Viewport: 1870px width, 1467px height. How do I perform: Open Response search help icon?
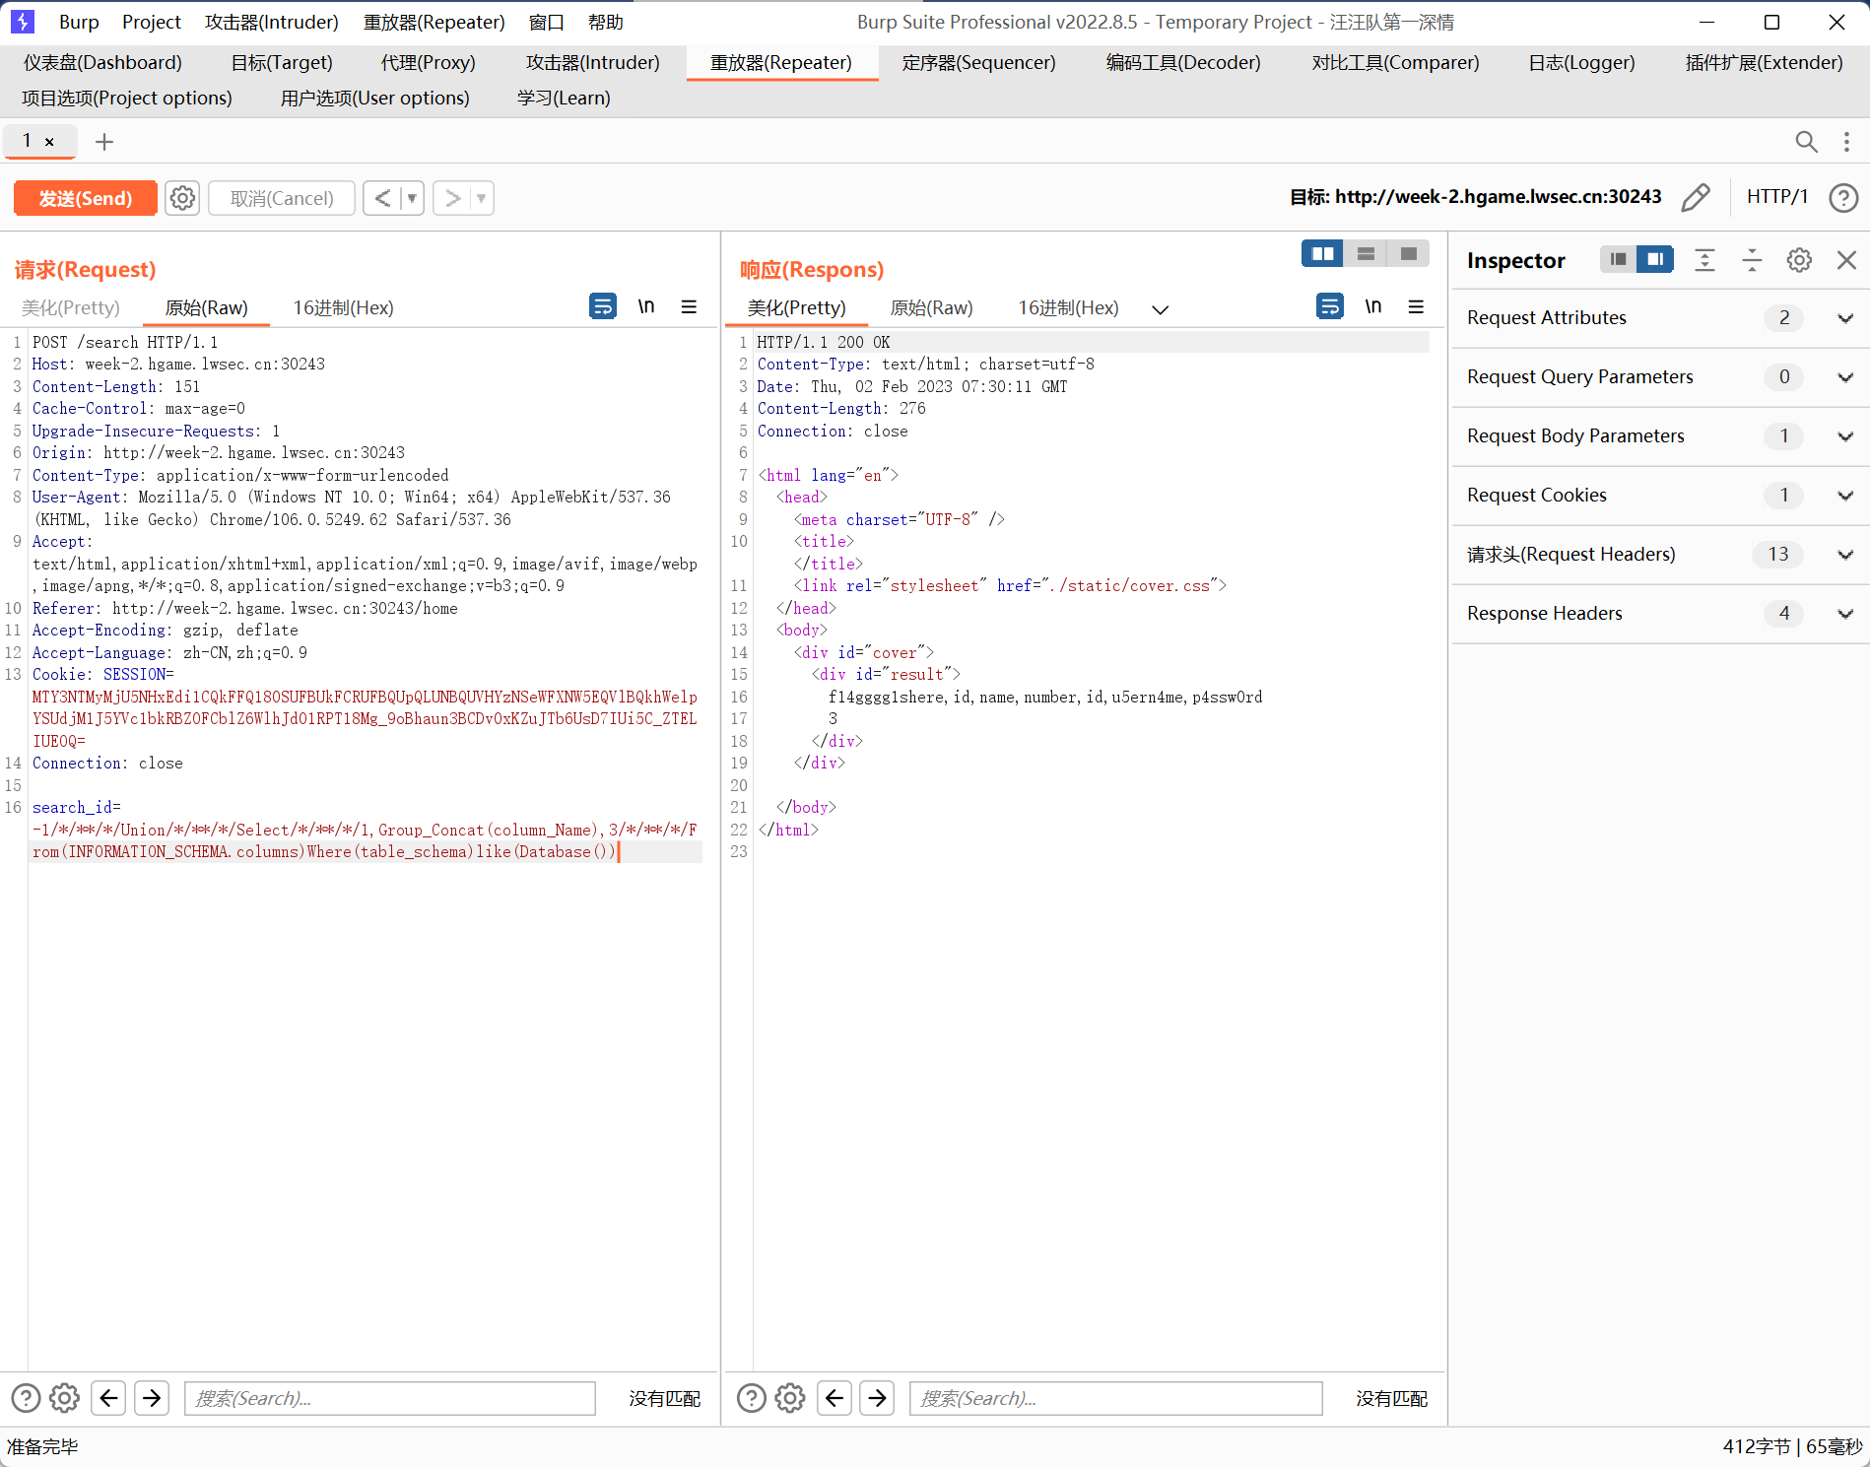pyautogui.click(x=752, y=1397)
